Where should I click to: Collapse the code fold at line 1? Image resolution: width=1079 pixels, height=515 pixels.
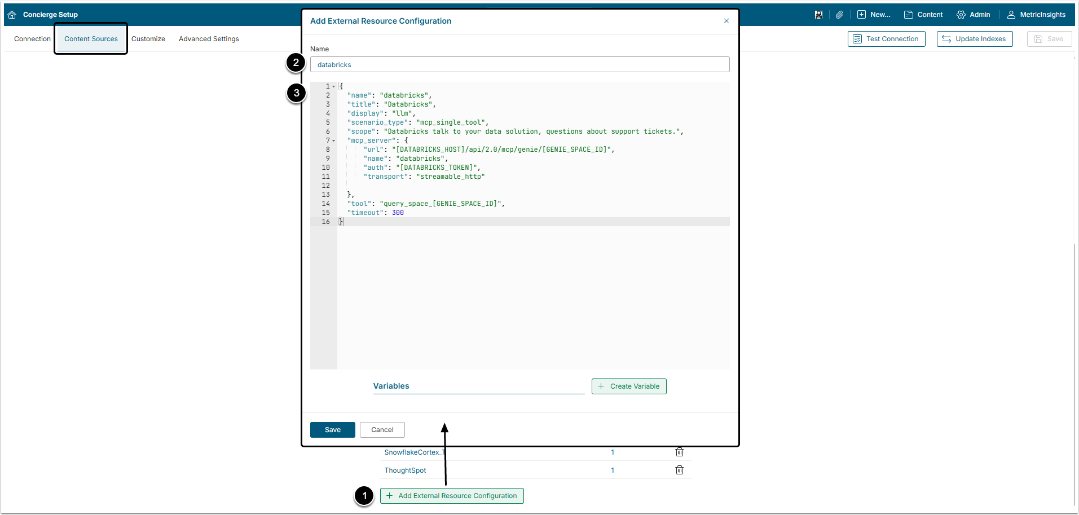(x=333, y=87)
